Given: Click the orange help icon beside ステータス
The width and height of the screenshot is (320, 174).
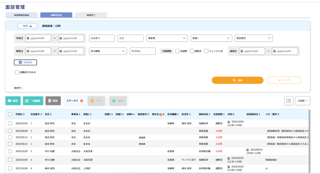Looking at the screenshot, I should [x=82, y=101].
